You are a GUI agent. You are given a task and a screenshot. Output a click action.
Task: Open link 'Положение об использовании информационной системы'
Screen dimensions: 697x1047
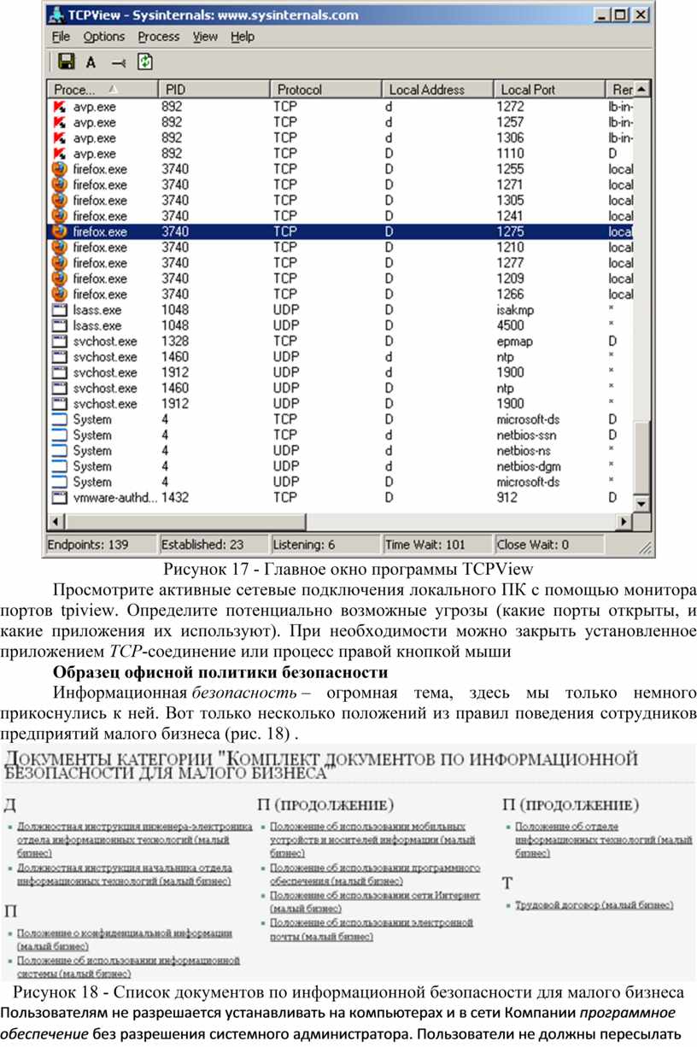[127, 967]
